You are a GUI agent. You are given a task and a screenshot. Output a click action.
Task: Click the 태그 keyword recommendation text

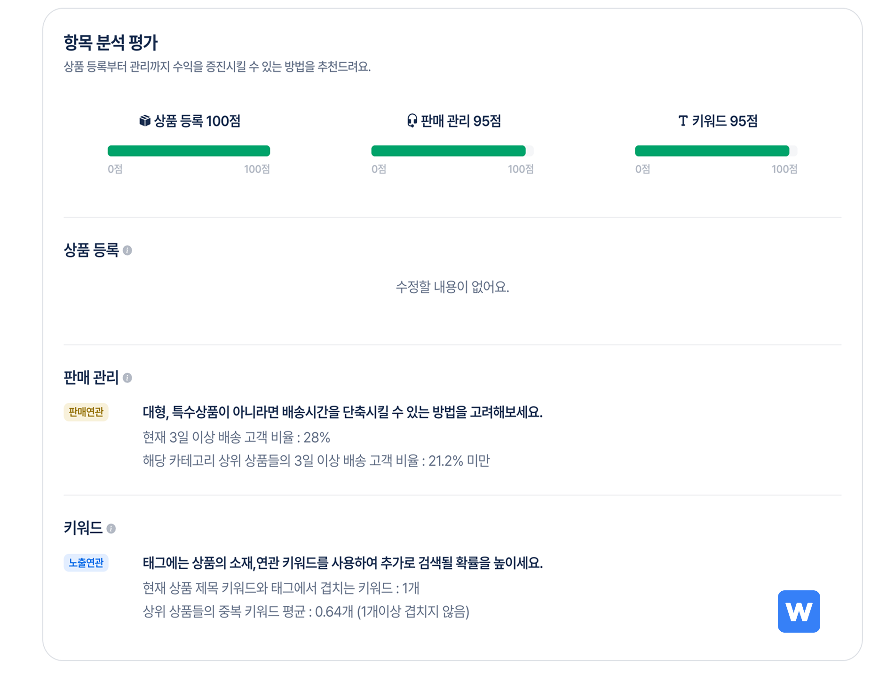[x=343, y=563]
